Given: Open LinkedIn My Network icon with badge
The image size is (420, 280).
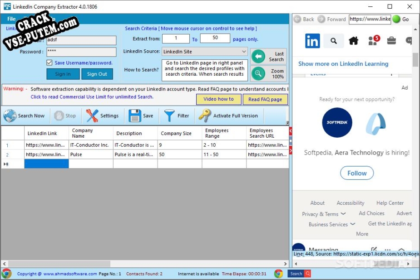Looking at the screenshot, I should (x=373, y=40).
